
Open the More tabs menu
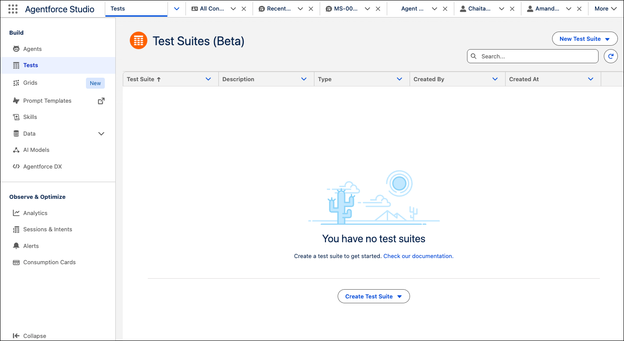(x=606, y=9)
